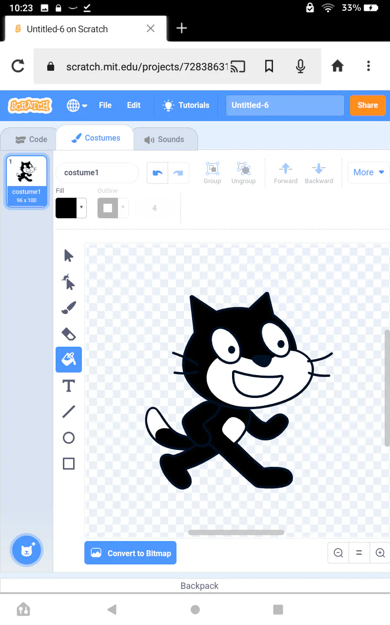
Task: Open the Choose a Costume cat button
Action: (x=27, y=550)
